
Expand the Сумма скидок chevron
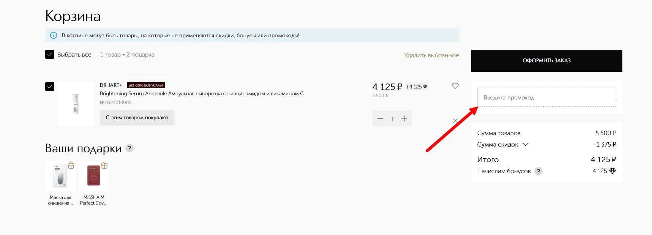pyautogui.click(x=526, y=144)
